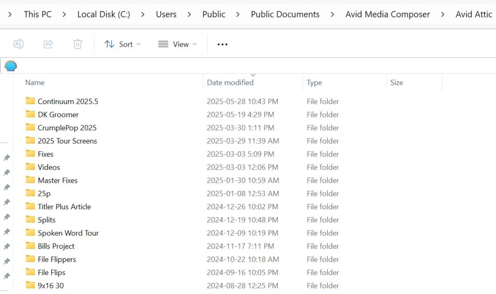Select the Bills Project folder icon
The width and height of the screenshot is (496, 294).
click(31, 246)
